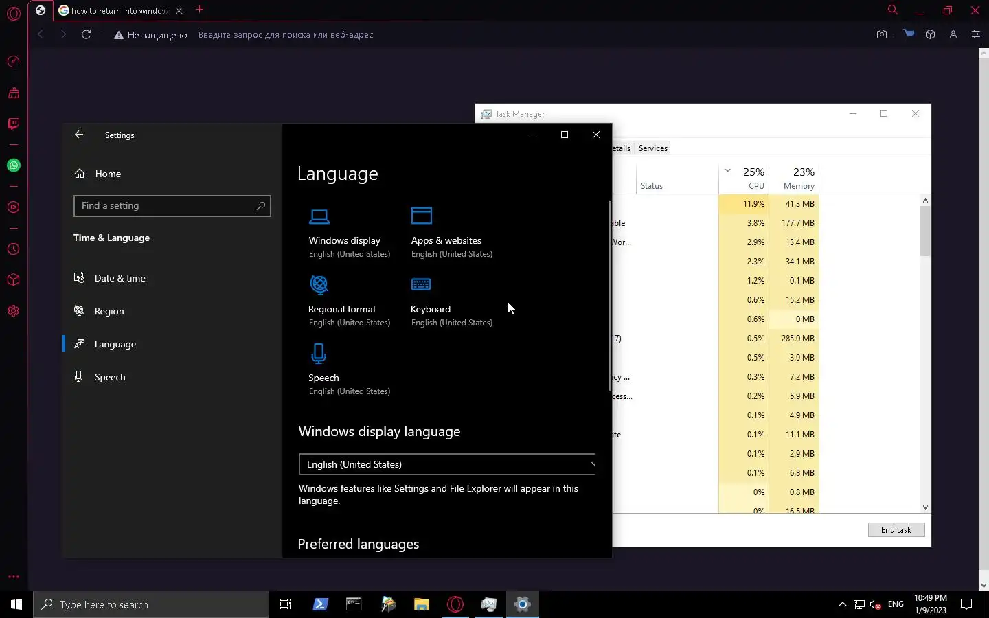989x618 pixels.
Task: Sort by CPU column in Task Manager
Action: click(744, 179)
